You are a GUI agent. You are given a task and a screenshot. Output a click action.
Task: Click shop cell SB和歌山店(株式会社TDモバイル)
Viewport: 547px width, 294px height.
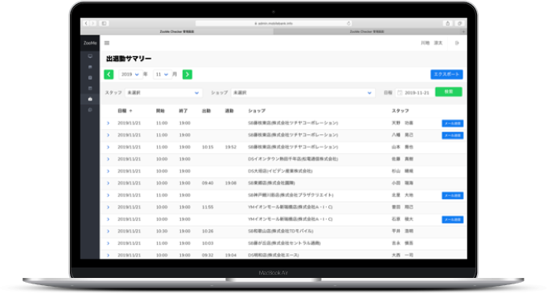281,231
